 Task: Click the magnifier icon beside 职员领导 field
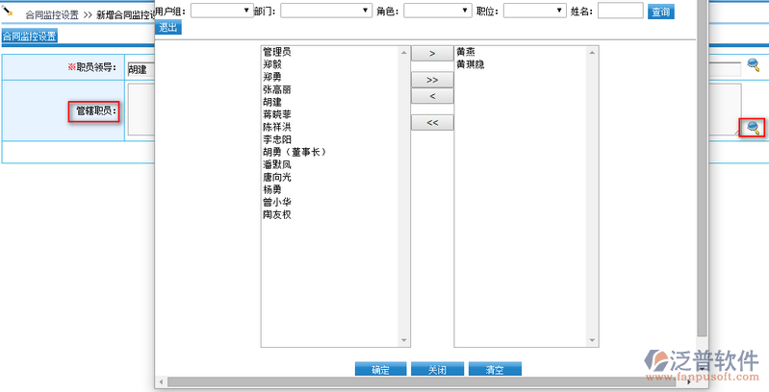(754, 65)
